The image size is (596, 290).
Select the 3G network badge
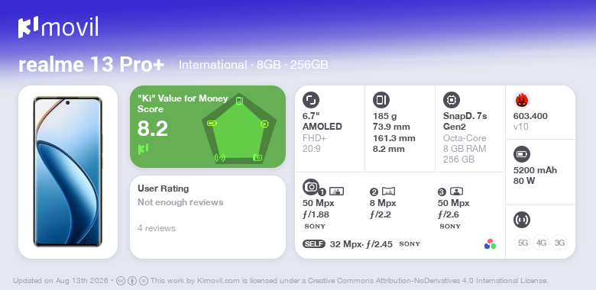pos(559,243)
